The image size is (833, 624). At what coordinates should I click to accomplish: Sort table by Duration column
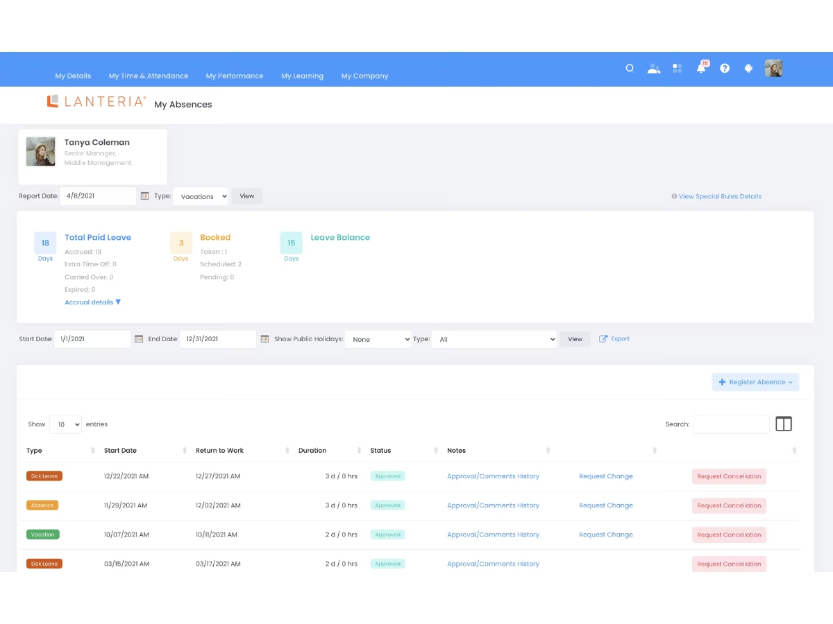pyautogui.click(x=359, y=451)
